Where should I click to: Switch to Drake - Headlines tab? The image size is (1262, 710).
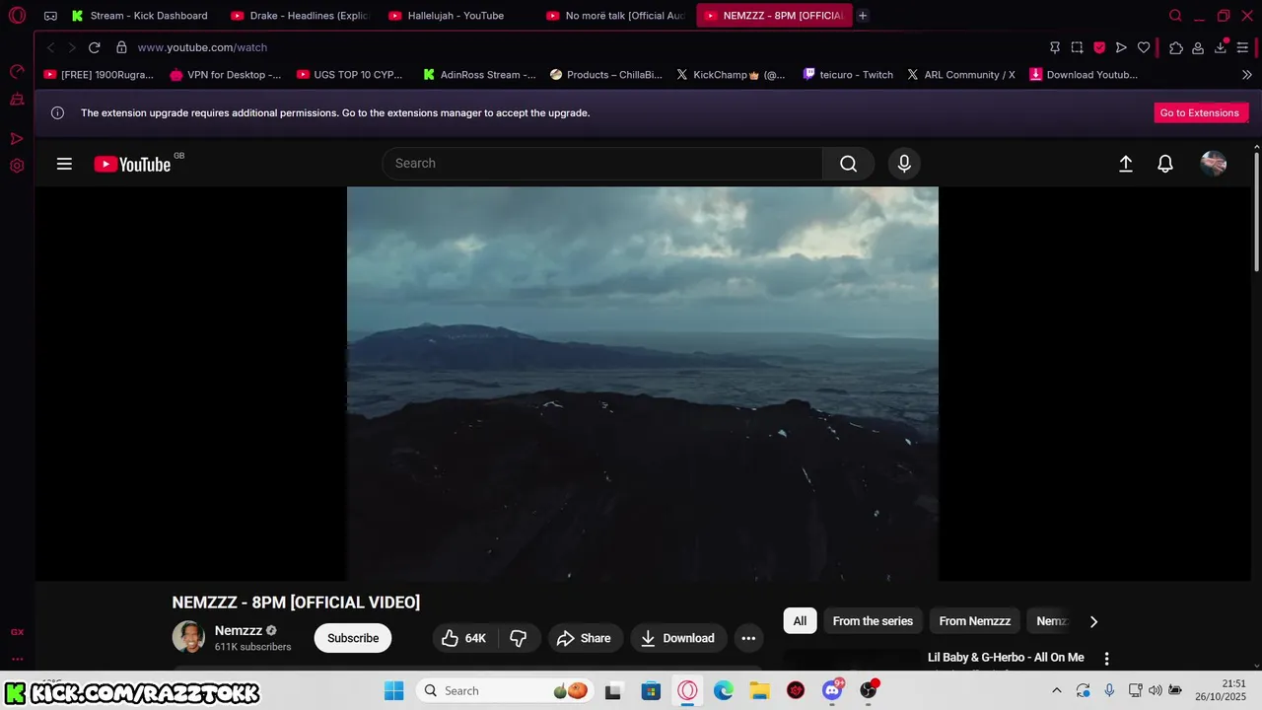click(300, 16)
